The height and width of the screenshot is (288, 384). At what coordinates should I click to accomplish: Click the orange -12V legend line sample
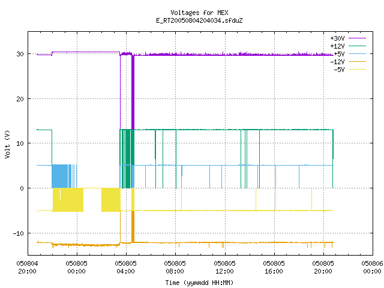click(x=357, y=61)
